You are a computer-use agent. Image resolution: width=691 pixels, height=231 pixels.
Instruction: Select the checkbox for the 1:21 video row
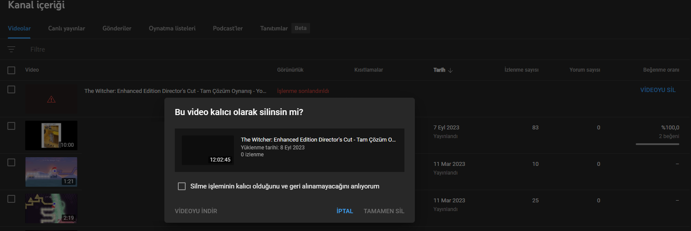tap(11, 162)
